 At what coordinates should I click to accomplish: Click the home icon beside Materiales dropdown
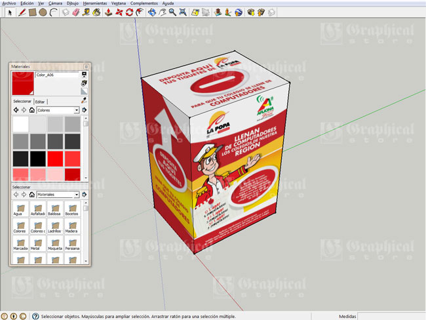click(32, 194)
